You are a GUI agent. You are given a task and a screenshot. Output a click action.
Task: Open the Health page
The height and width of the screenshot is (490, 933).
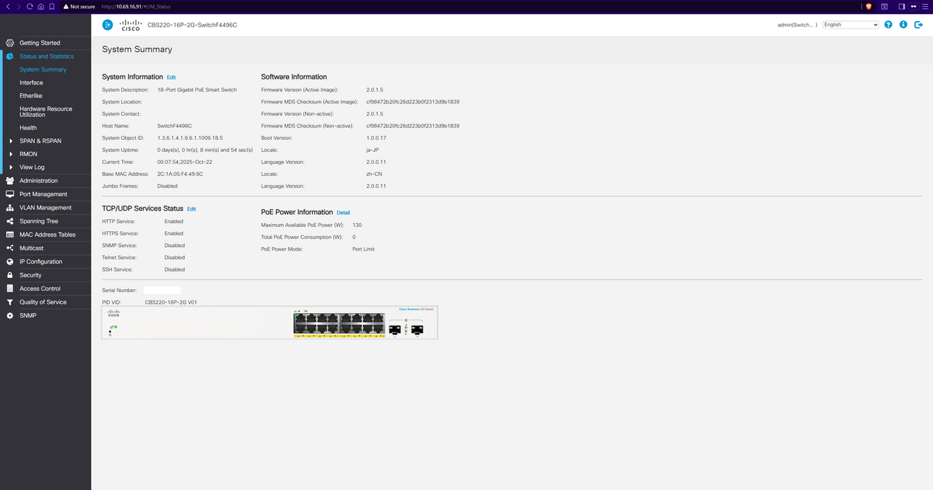[28, 127]
